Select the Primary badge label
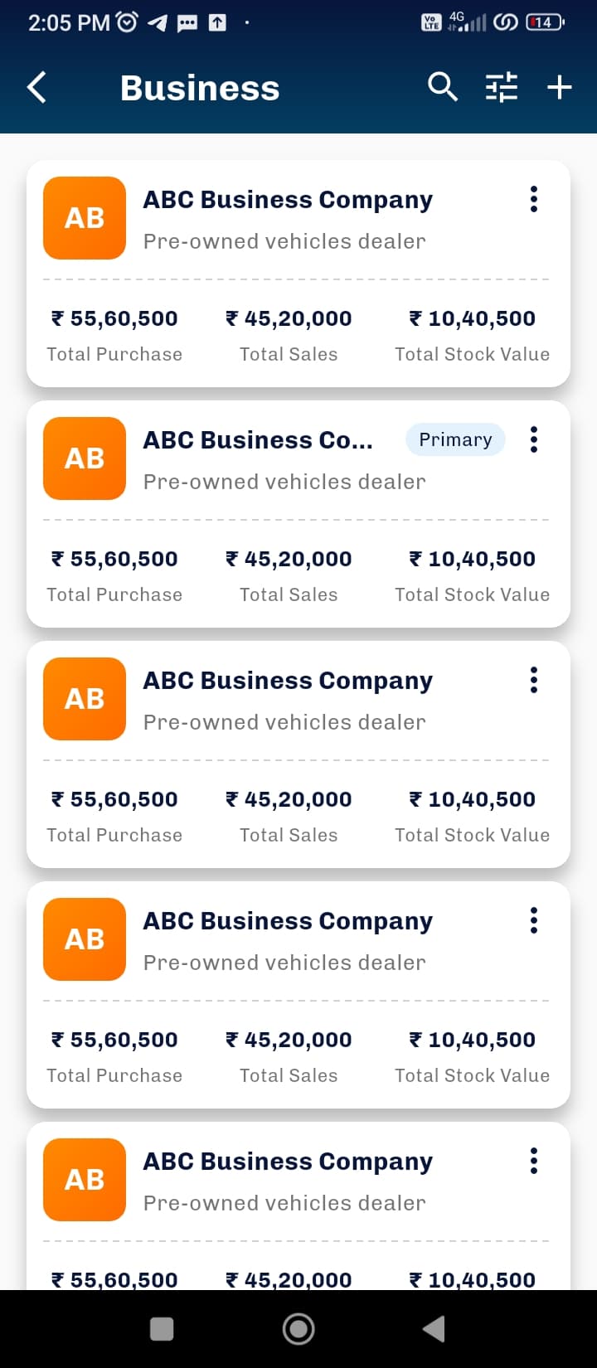Image resolution: width=597 pixels, height=1368 pixels. (455, 439)
